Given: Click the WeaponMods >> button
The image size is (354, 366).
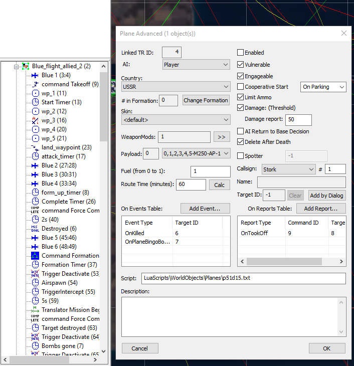Looking at the screenshot, I should point(222,137).
